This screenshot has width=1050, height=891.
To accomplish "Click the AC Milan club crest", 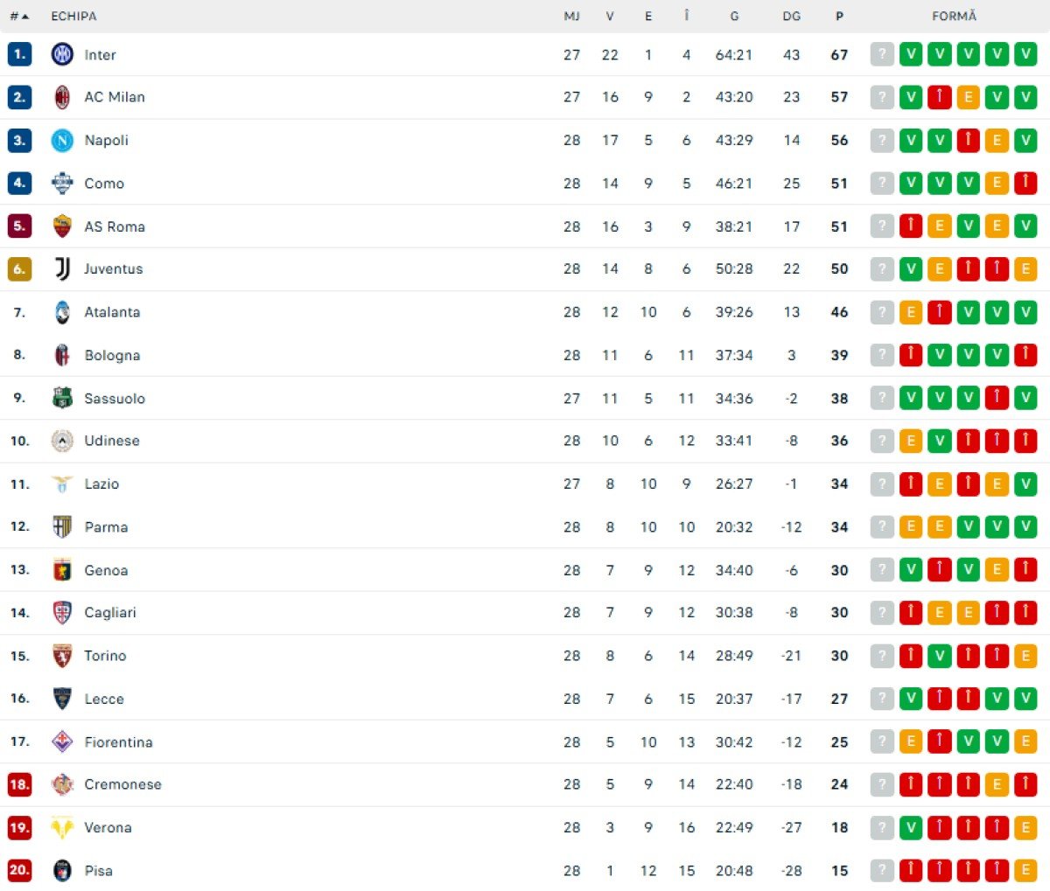I will click(x=62, y=97).
